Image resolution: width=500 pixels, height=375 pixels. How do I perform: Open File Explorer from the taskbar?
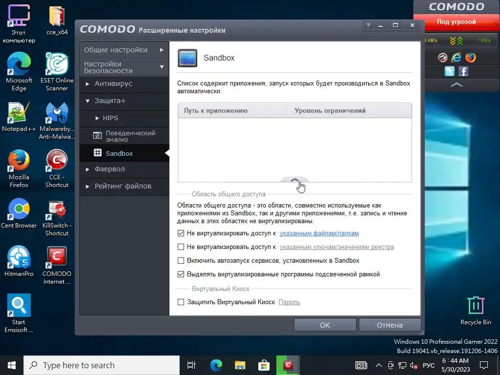240,365
